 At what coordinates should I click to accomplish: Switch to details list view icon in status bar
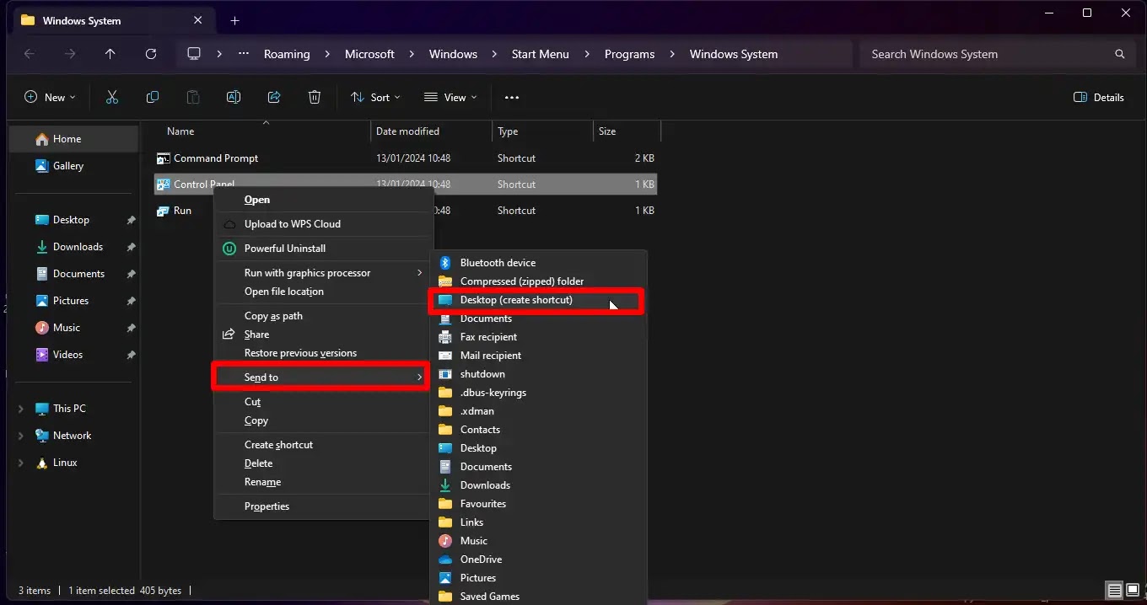[1115, 591]
